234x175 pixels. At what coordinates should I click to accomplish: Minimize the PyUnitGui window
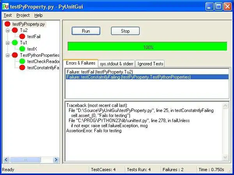[209, 7]
